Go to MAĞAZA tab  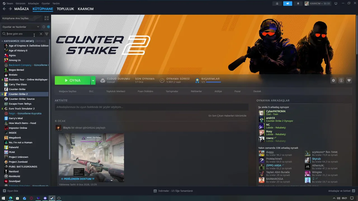[x=22, y=9]
